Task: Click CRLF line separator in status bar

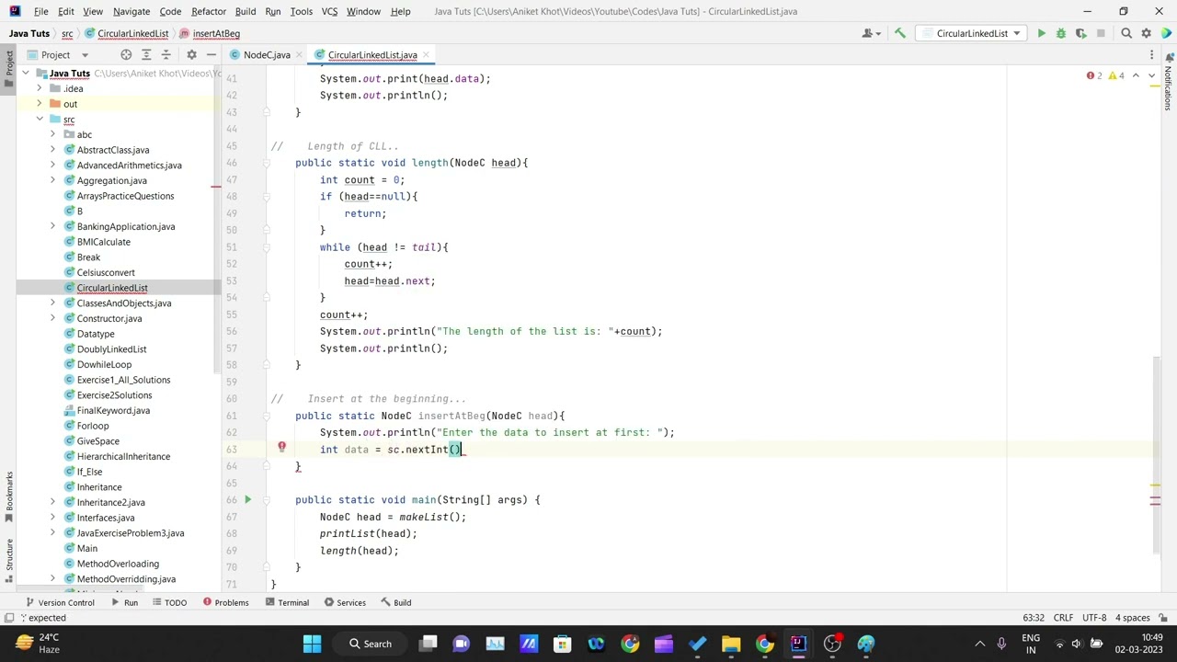Action: pyautogui.click(x=1063, y=618)
